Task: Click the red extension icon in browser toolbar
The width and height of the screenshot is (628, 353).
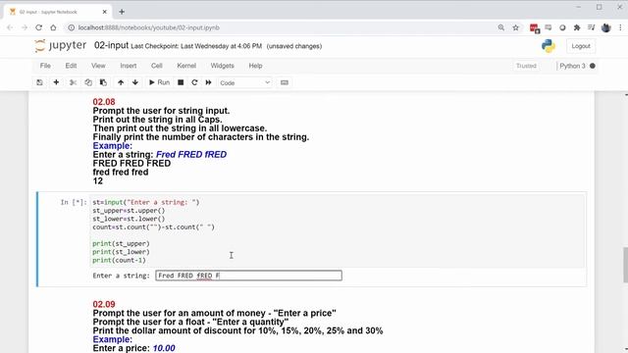Action: coord(534,28)
